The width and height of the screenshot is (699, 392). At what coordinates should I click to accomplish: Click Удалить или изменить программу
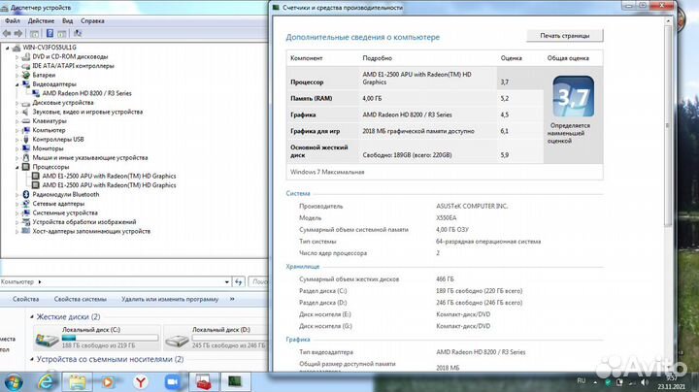pyautogui.click(x=170, y=299)
